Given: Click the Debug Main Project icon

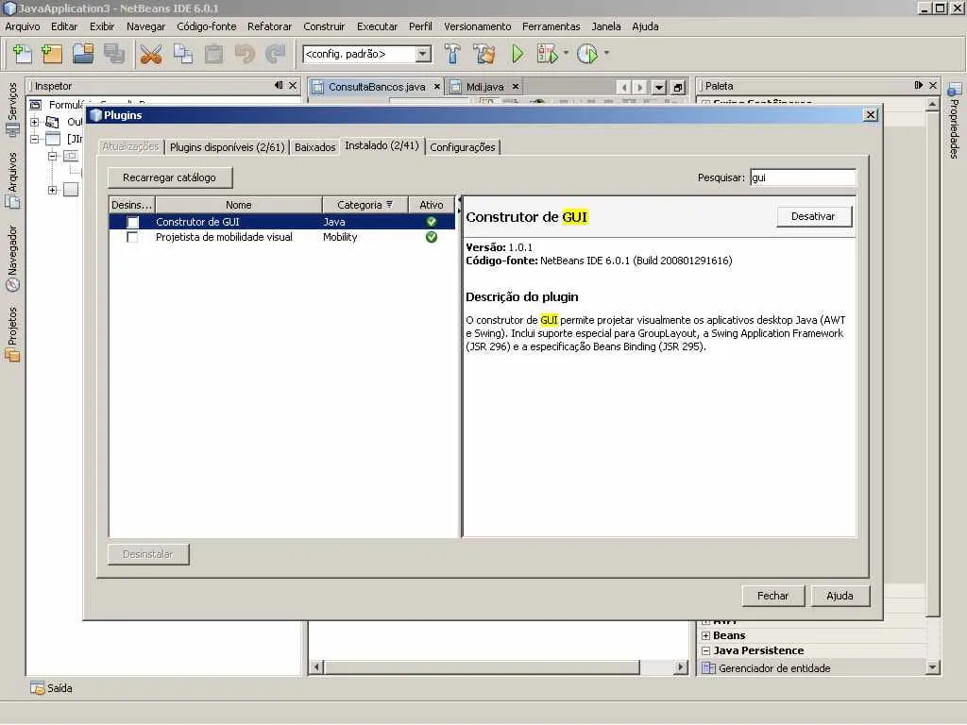Looking at the screenshot, I should coord(548,54).
